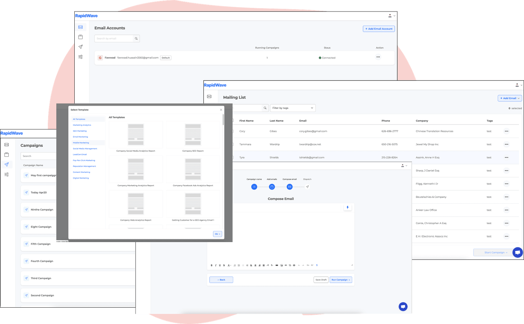The image size is (524, 324).
Task: Open row actions for Jewel My Shop Inc
Action: (507, 144)
